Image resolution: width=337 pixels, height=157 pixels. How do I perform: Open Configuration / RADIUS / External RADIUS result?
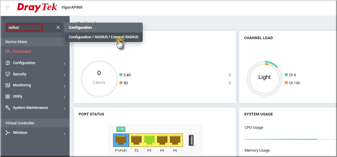[104, 37]
